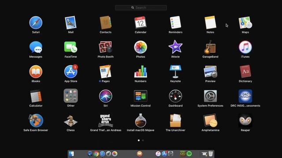Launch Photos from the Launchpad grid
This screenshot has width=282, height=158.
click(x=141, y=47)
